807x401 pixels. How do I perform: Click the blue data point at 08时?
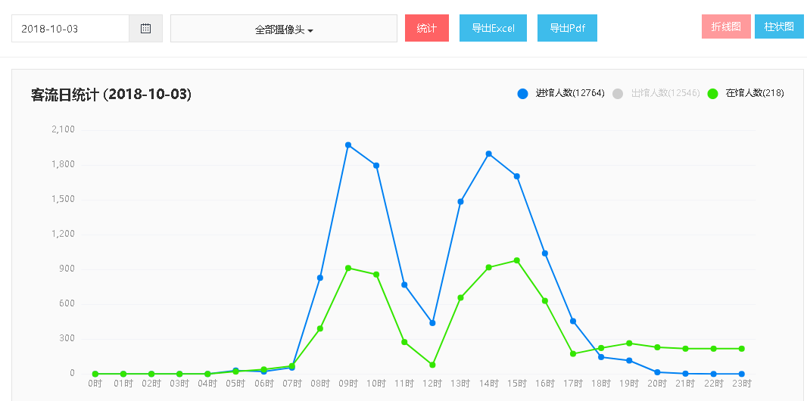pyautogui.click(x=320, y=278)
